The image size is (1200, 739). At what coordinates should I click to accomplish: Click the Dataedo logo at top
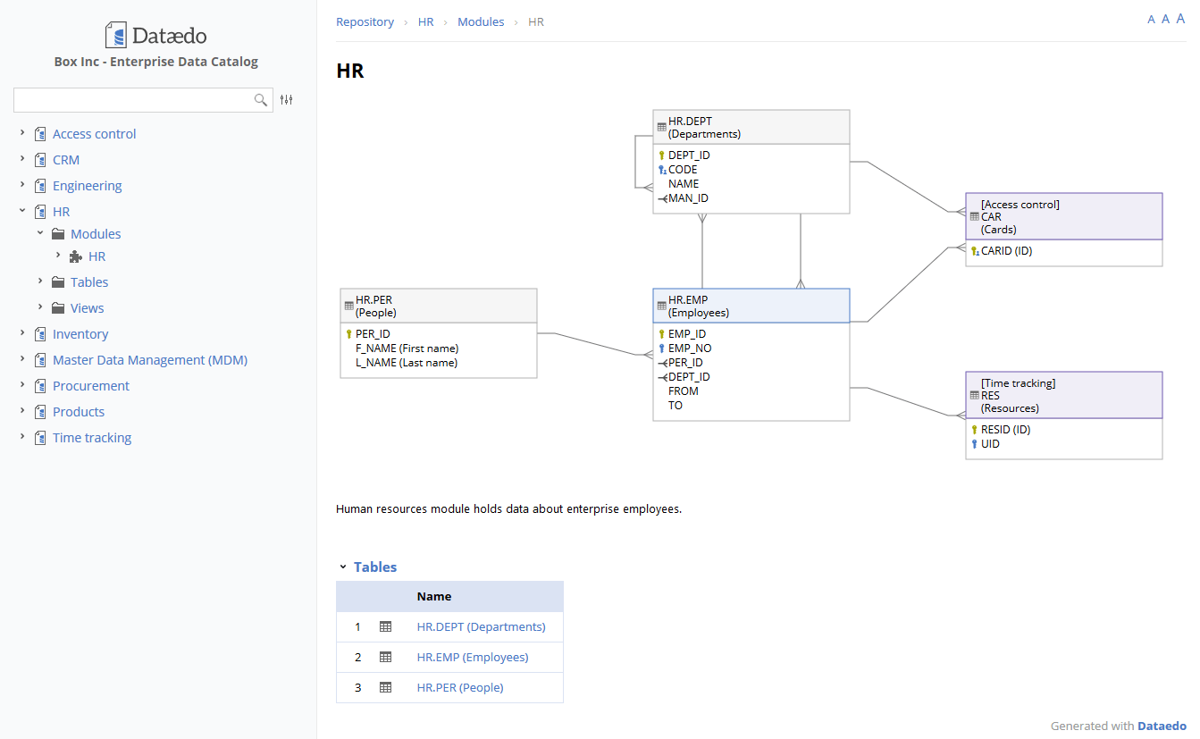point(155,34)
